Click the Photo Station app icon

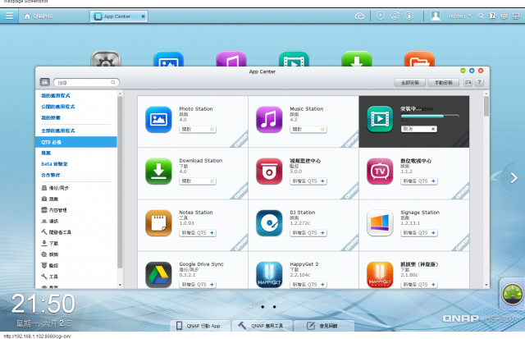[x=158, y=120]
